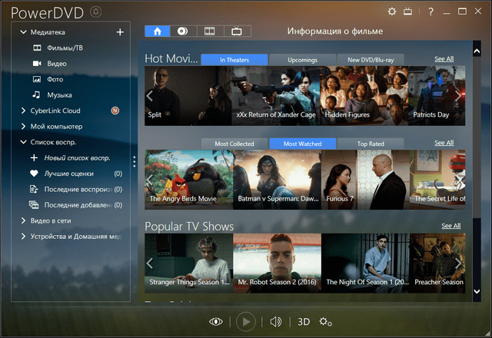This screenshot has height=338, width=492.
Task: Expand the Видео в сети node
Action: point(23,220)
